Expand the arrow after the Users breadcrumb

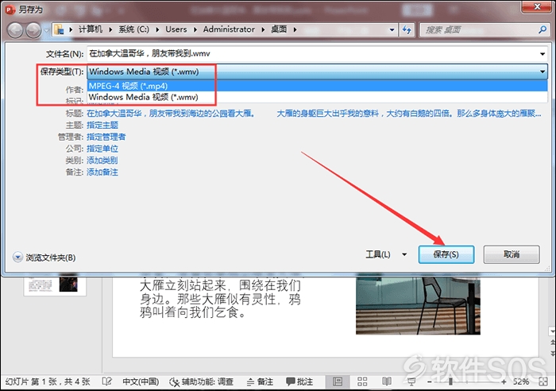[195, 29]
